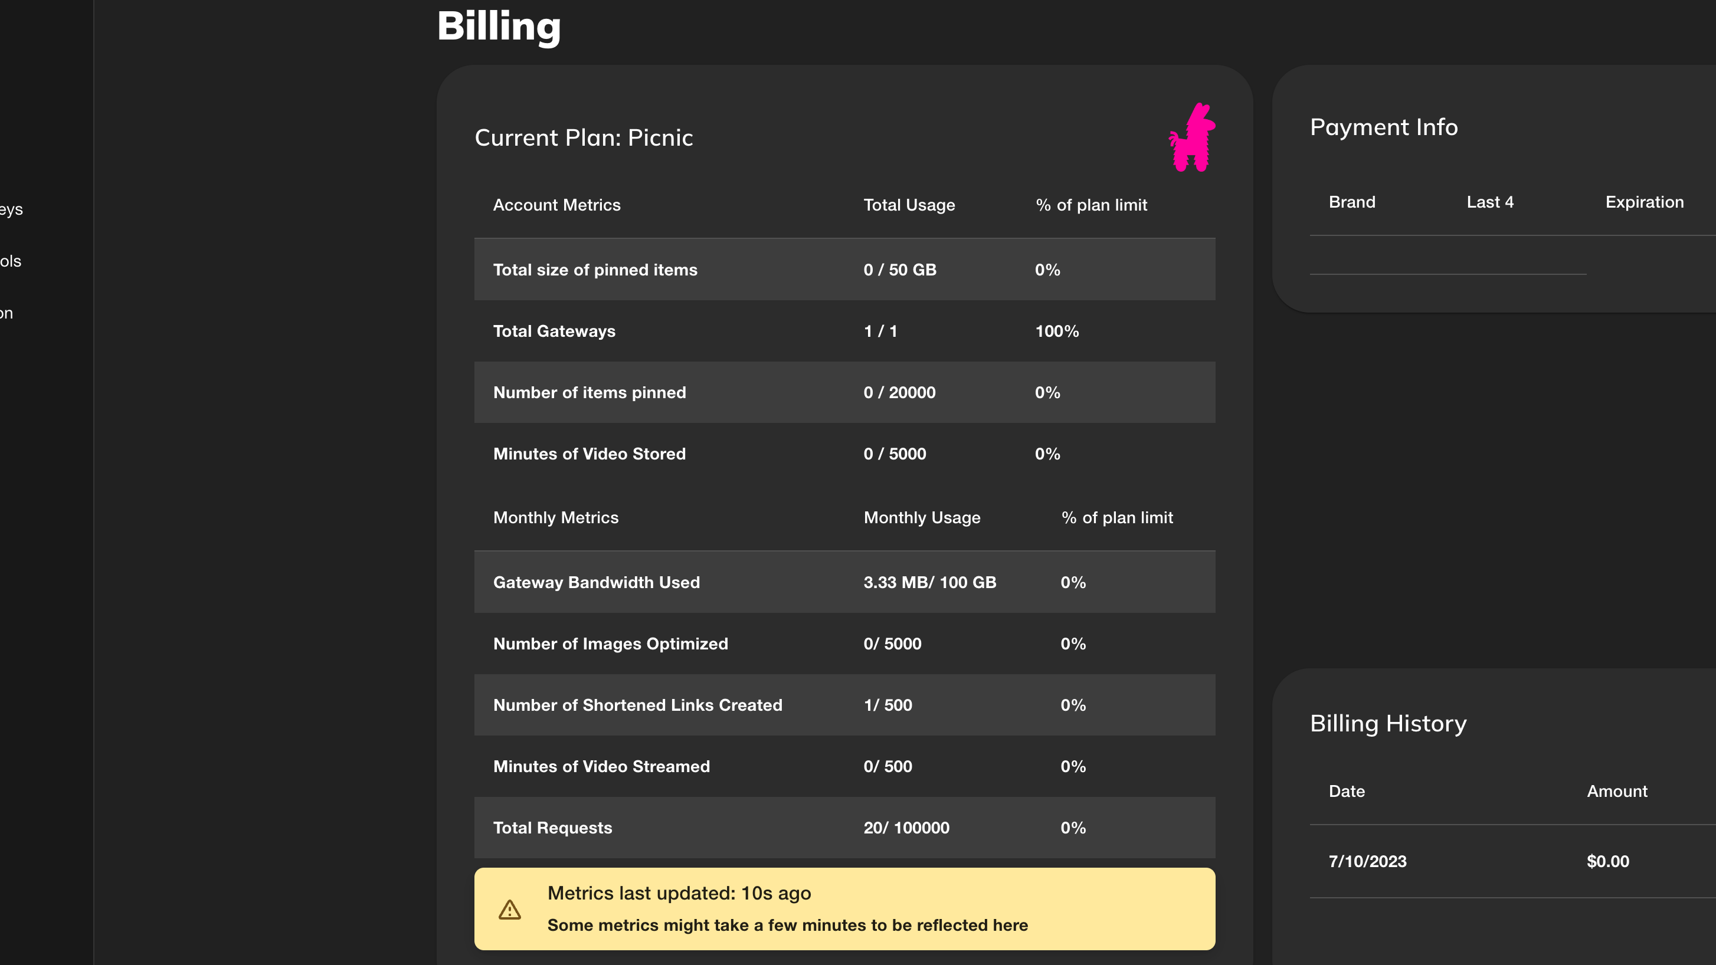Click the 'Brand' column header in Payment Info
Viewport: 1716px width, 965px height.
point(1352,202)
